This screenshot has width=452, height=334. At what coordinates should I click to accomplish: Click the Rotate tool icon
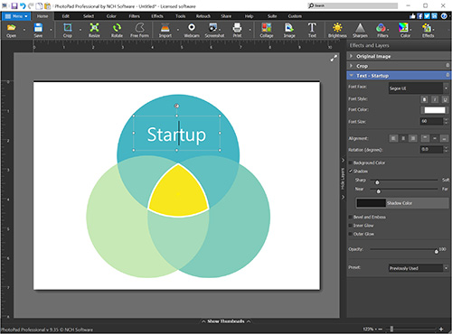[117, 30]
